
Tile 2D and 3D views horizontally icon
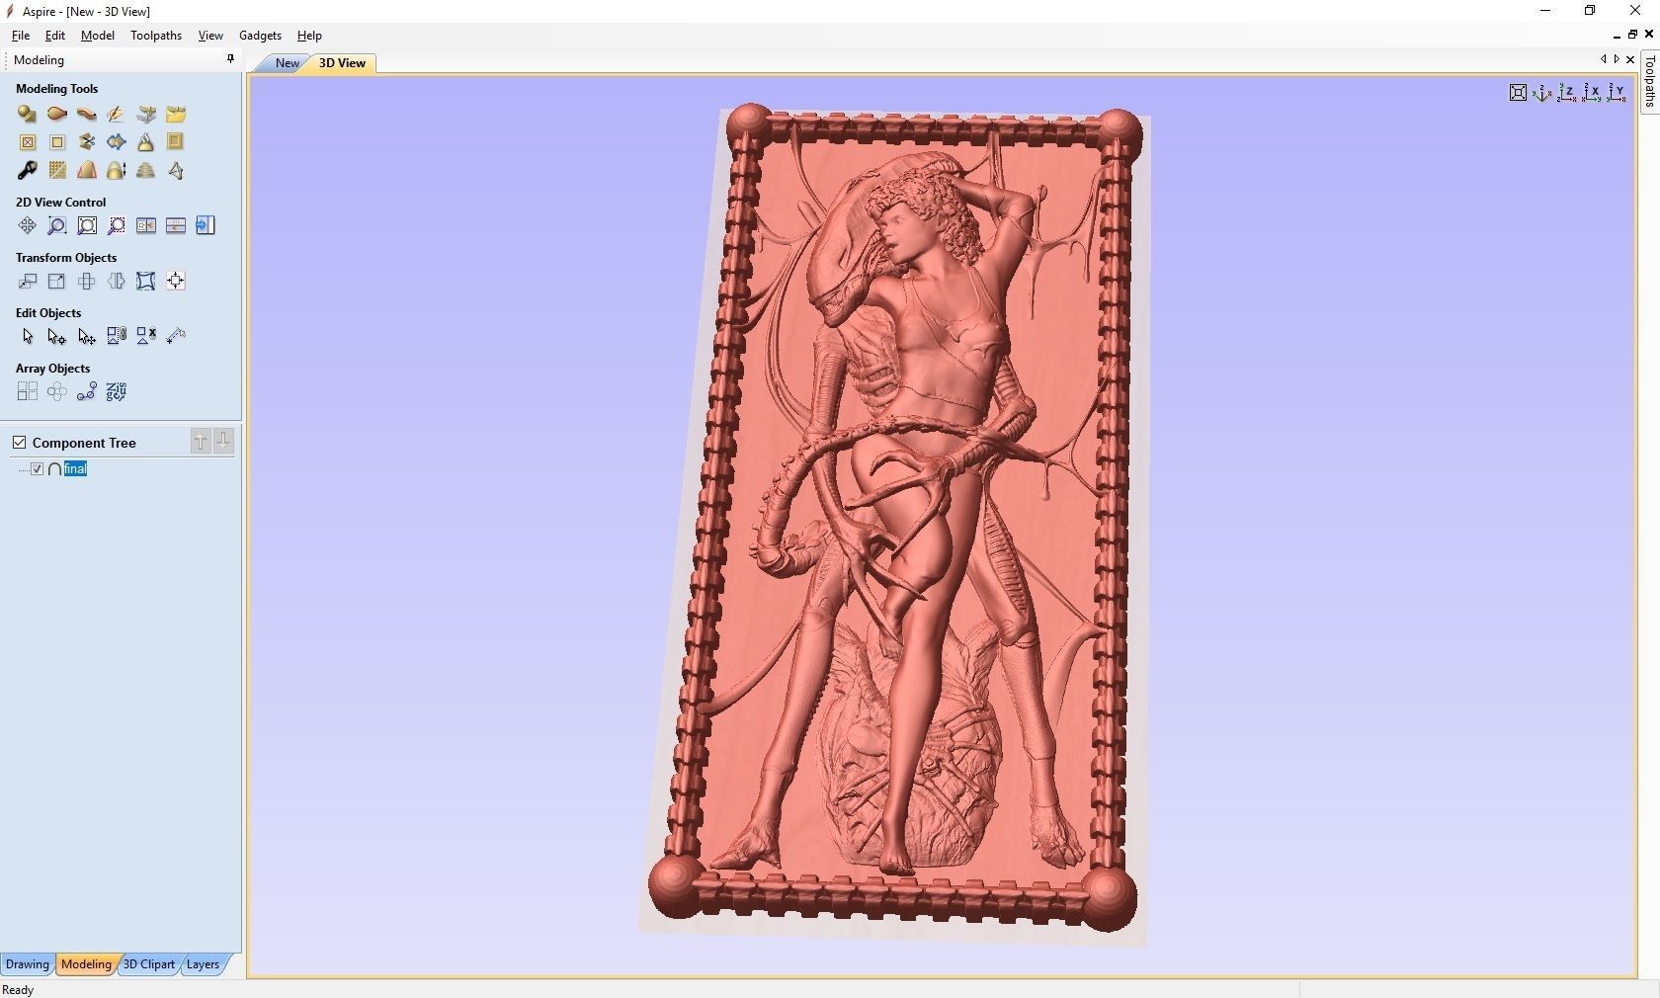point(176,225)
